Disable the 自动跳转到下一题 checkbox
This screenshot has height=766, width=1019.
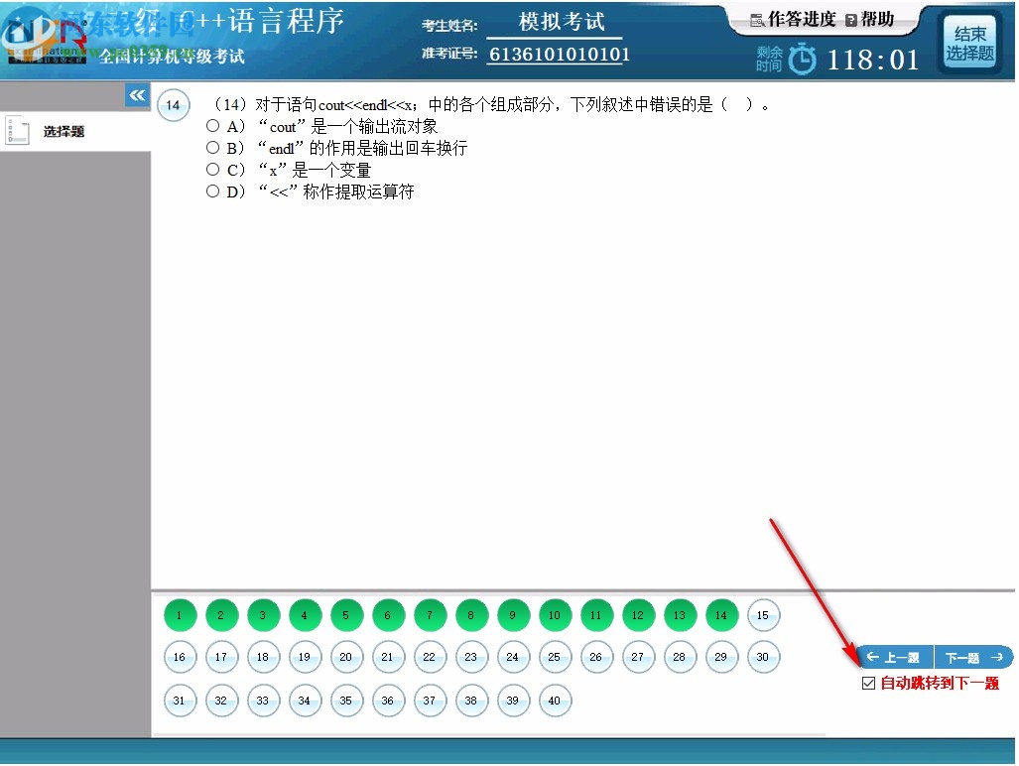pyautogui.click(x=868, y=683)
